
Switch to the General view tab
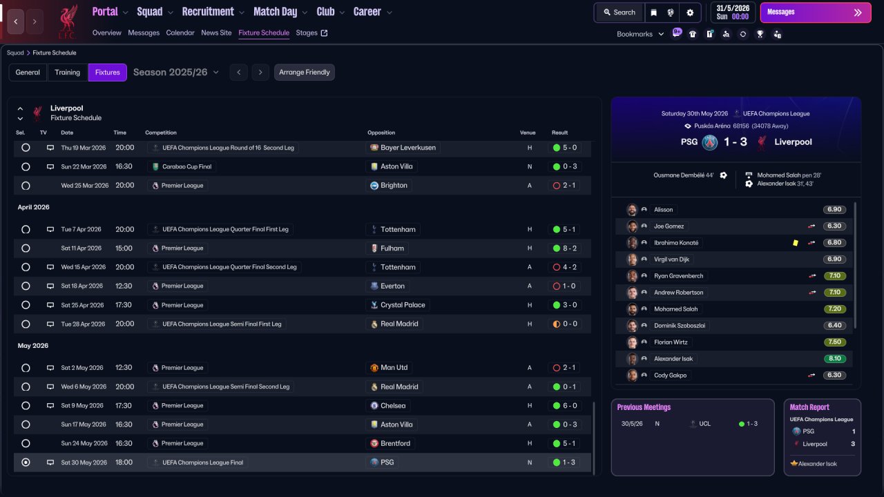28,72
